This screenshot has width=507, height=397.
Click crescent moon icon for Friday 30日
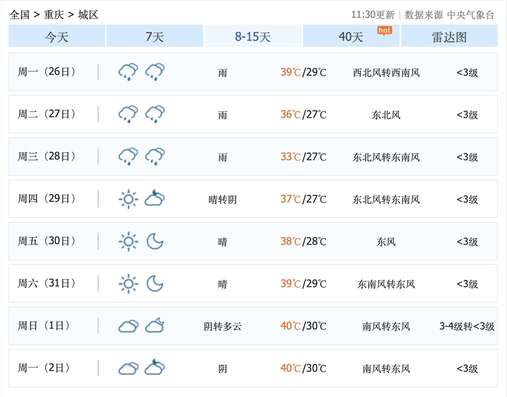[155, 241]
